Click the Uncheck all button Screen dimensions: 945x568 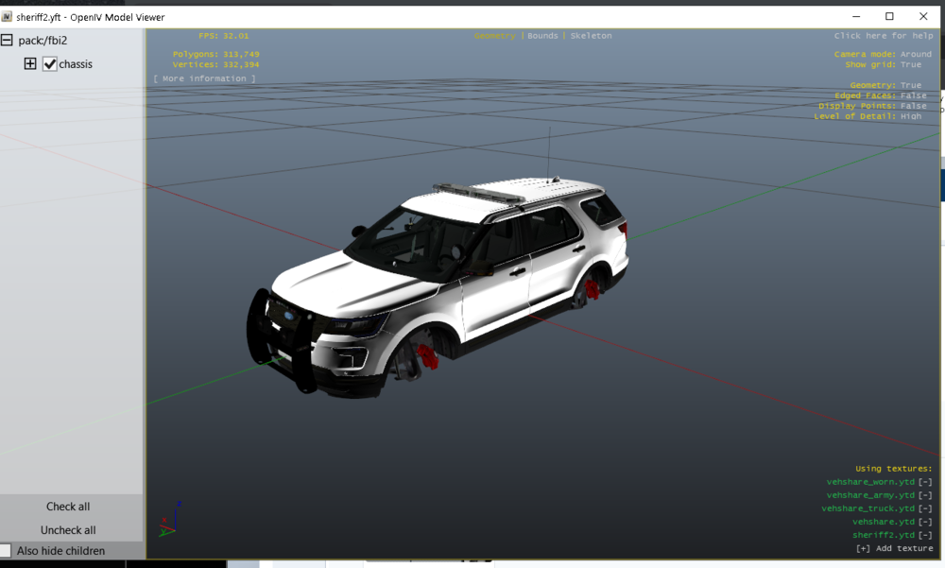click(68, 530)
